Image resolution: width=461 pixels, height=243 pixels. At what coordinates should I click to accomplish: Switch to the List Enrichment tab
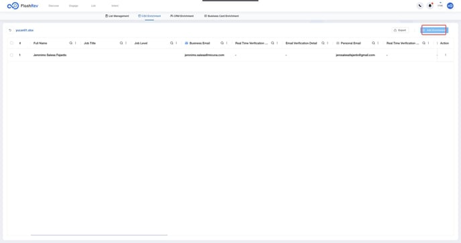pyautogui.click(x=149, y=16)
